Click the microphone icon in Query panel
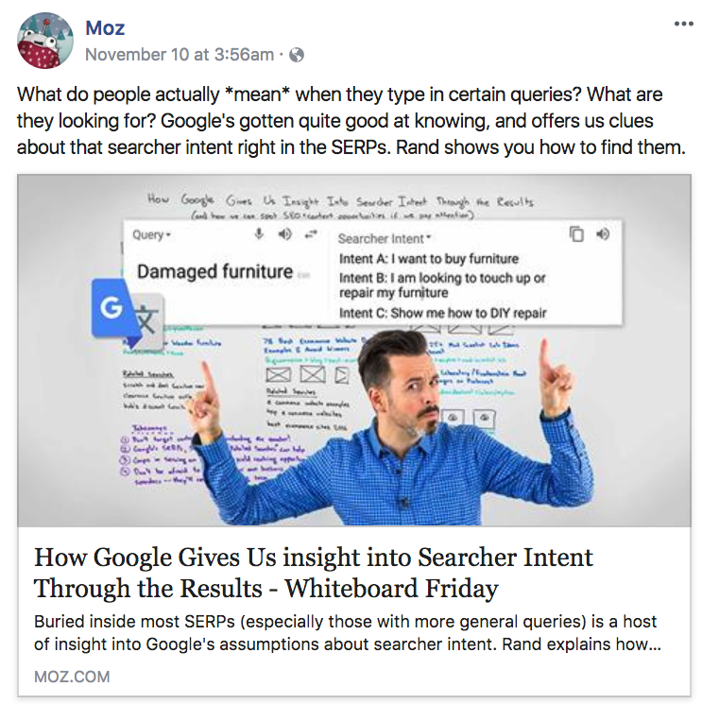This screenshot has height=704, width=702. [259, 234]
